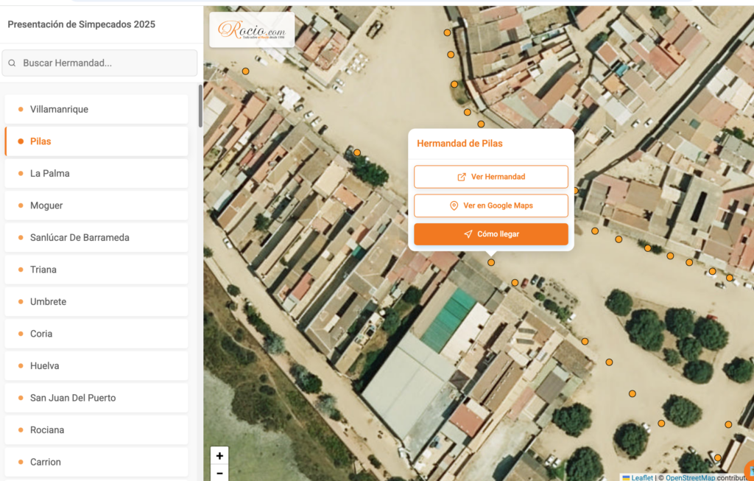Click the navigation arrow icon in Cómo llegar

click(468, 234)
